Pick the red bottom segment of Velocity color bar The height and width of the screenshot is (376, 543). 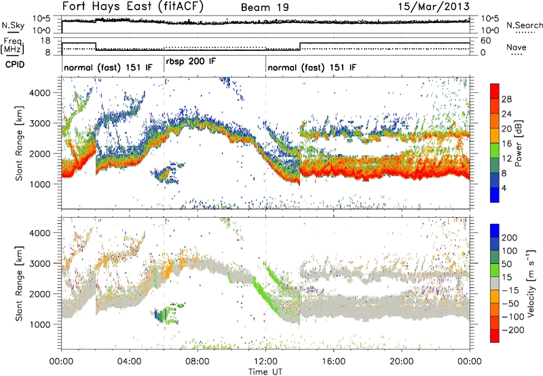495,336
